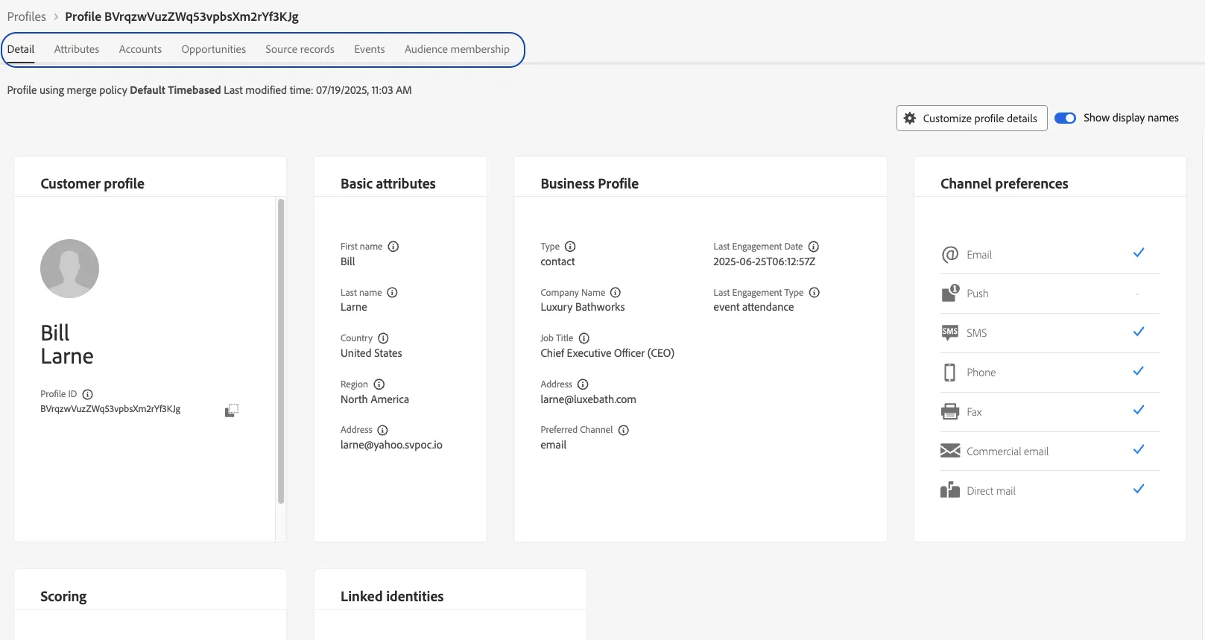This screenshot has height=640, width=1205.
Task: Click the Phone channel icon
Action: (x=950, y=373)
